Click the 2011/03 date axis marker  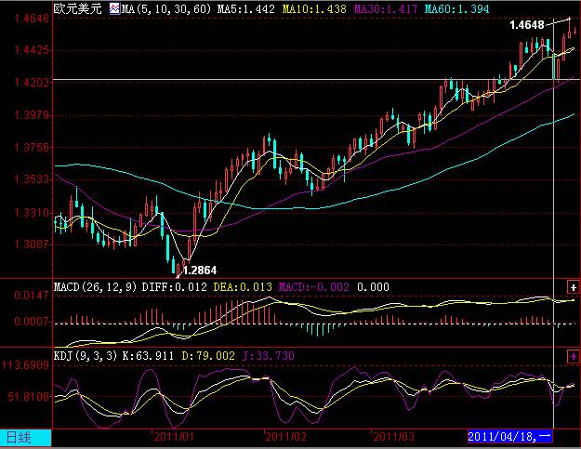pyautogui.click(x=393, y=436)
